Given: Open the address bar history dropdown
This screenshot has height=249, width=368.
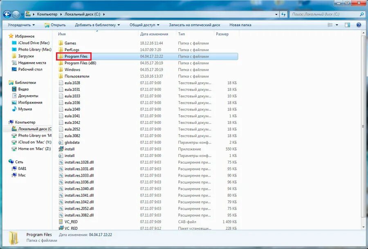Looking at the screenshot, I should point(276,14).
